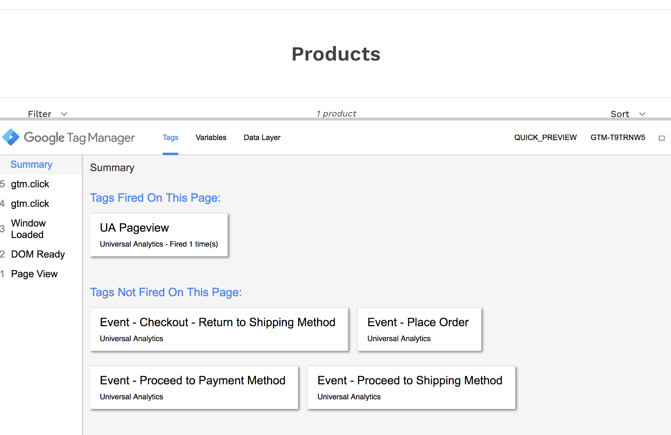Open Event - Proceed to Payment Method tag

click(x=194, y=388)
